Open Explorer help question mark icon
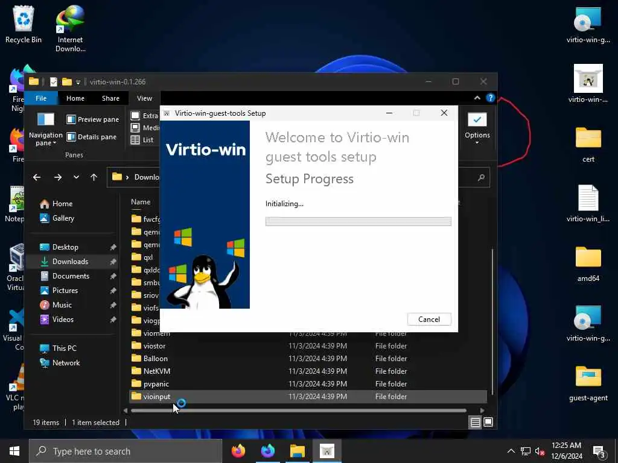 (x=490, y=98)
